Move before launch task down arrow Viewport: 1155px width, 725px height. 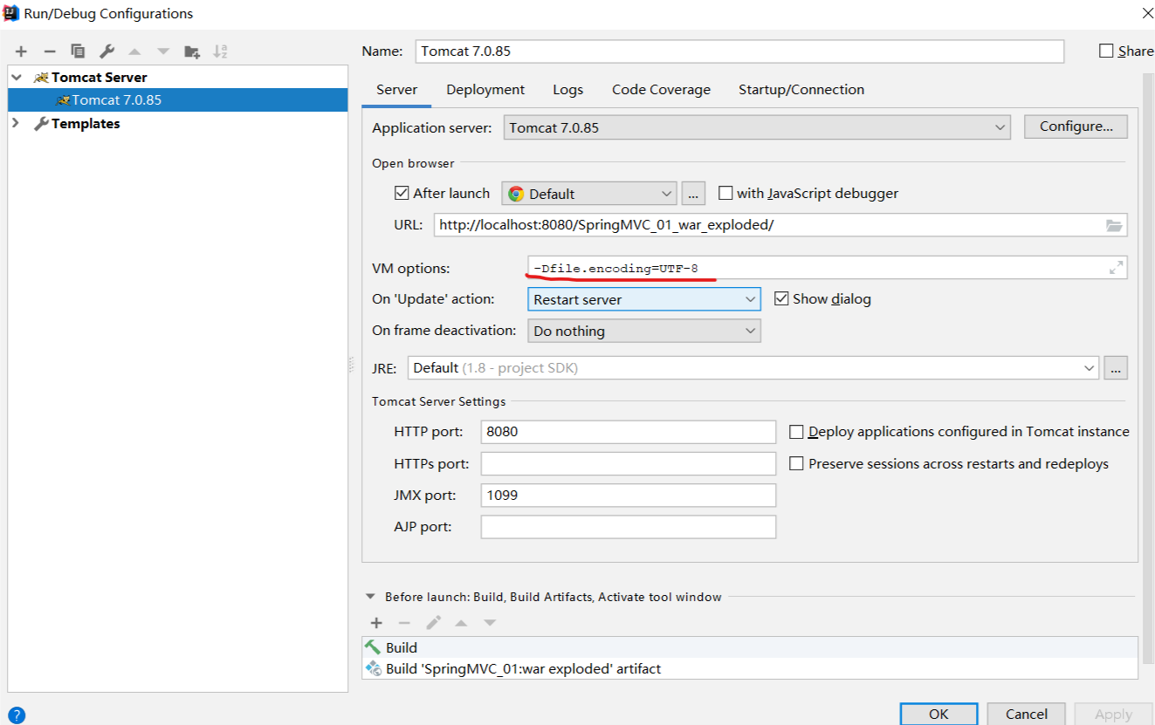click(x=490, y=623)
